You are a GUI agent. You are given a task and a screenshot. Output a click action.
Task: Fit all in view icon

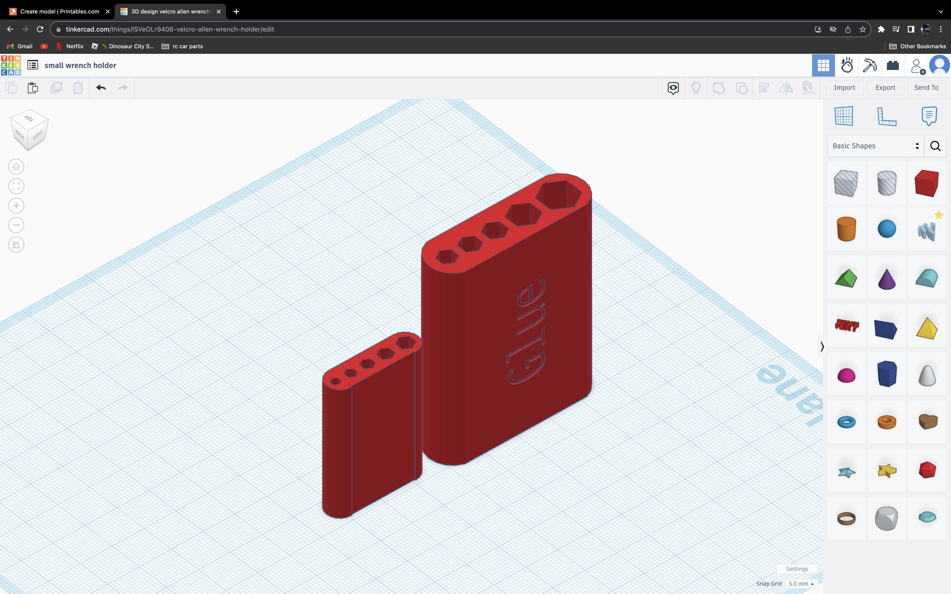16,186
